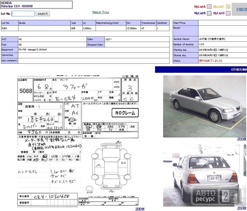Screen dimensions: 247x211
Task: Open ZOOM link under auction sheet
Action: pos(140,209)
